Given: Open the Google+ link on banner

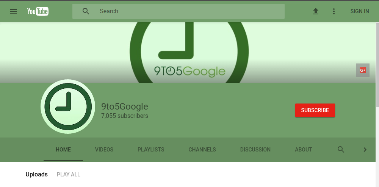Looking at the screenshot, I should point(363,70).
